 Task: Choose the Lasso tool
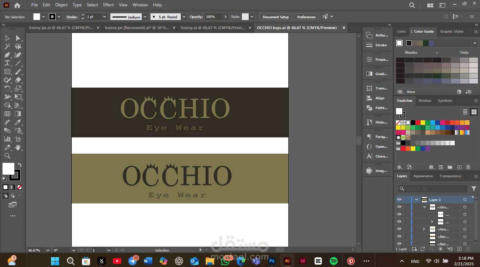point(18,46)
